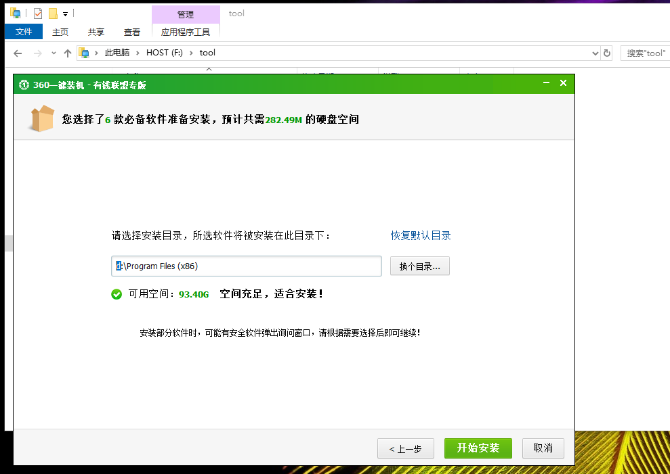Click the properties quick access icon

pyautogui.click(x=38, y=14)
